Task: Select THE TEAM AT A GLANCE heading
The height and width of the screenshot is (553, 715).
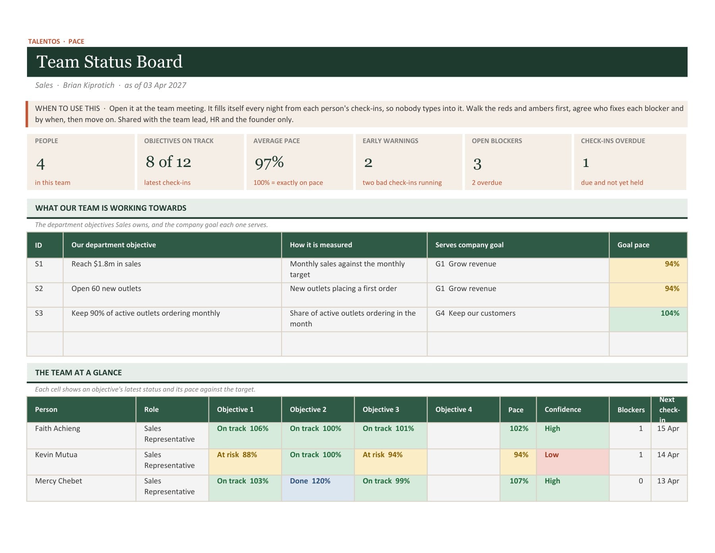Action: [x=78, y=373]
